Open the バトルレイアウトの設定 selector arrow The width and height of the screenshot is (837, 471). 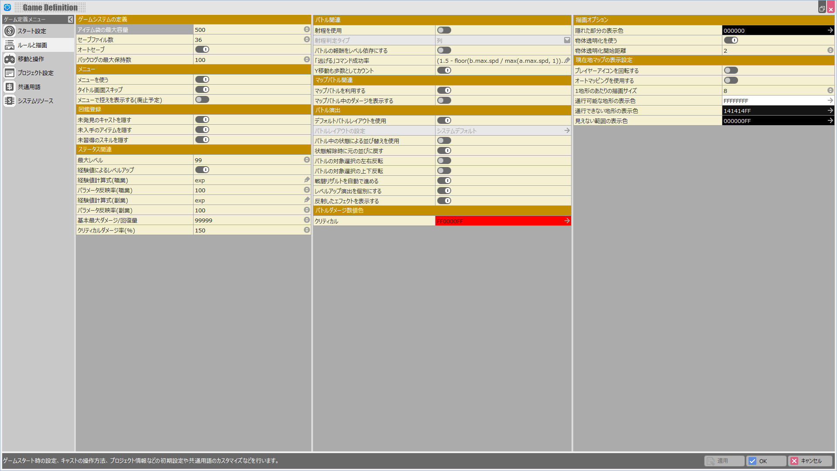point(567,131)
